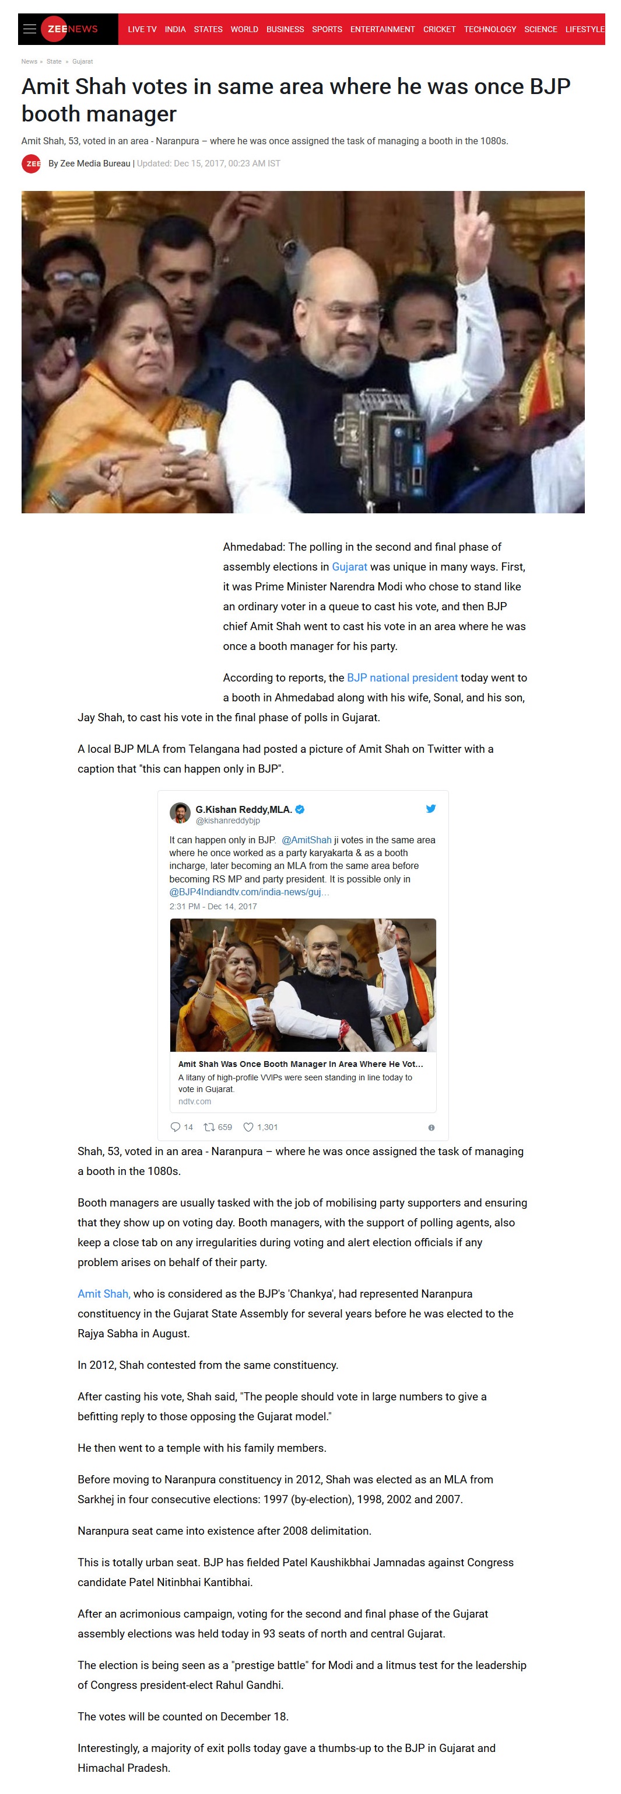Open the ENTERTAINMENT section
Image resolution: width=621 pixels, height=1794 pixels.
pyautogui.click(x=383, y=29)
